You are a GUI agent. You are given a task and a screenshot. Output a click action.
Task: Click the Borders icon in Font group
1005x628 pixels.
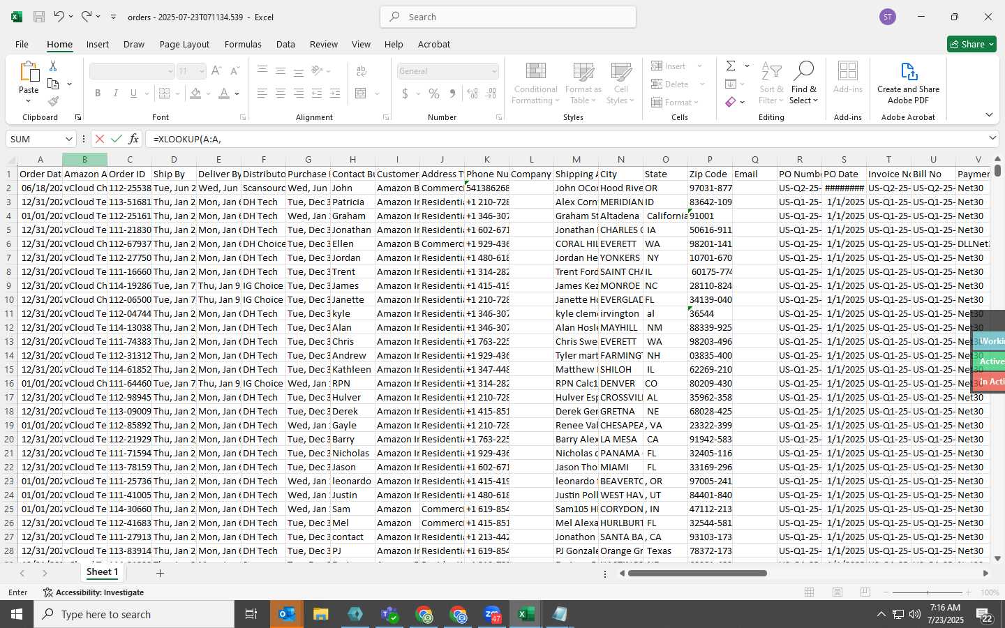[165, 93]
